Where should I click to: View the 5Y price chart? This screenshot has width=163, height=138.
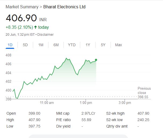coord(103,45)
